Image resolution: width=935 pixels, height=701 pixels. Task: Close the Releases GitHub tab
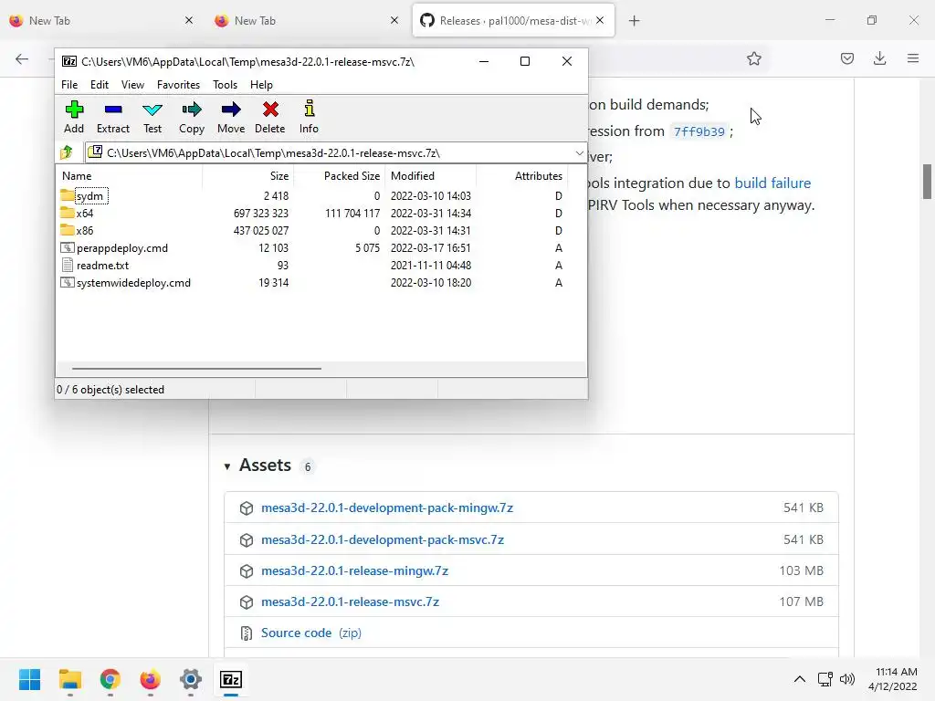click(x=600, y=20)
